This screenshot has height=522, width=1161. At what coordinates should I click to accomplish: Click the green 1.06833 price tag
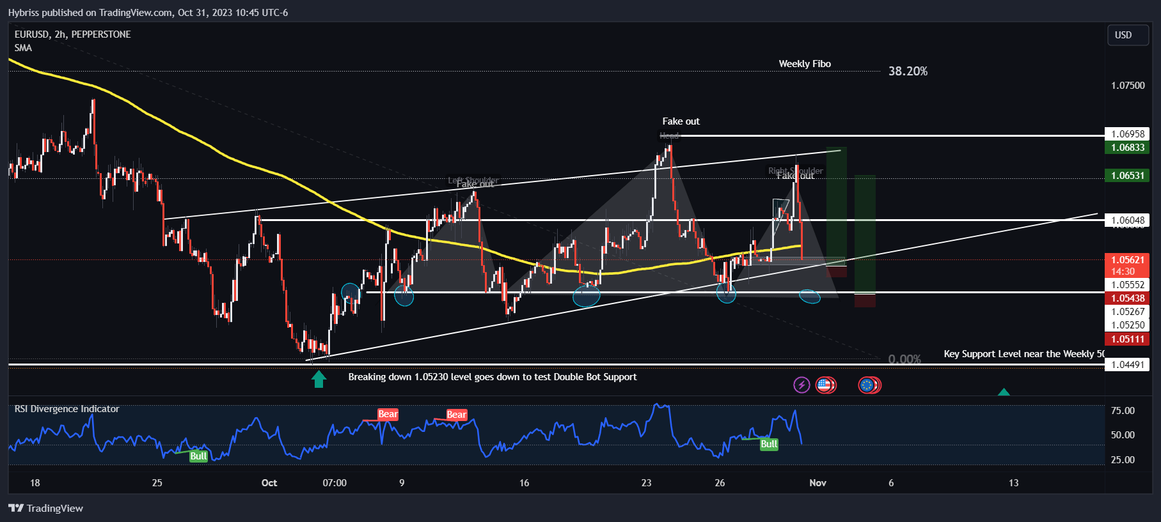click(x=1127, y=148)
